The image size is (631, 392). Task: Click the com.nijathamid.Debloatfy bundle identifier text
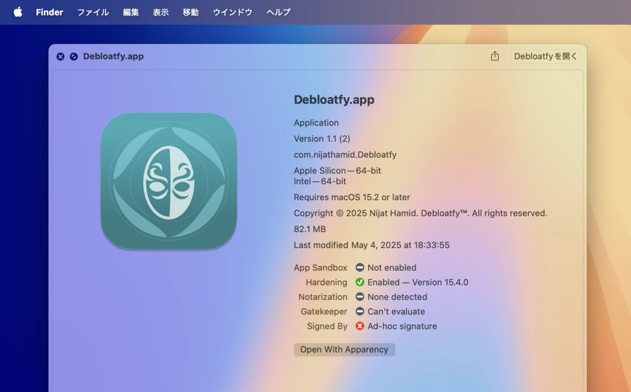(x=345, y=155)
